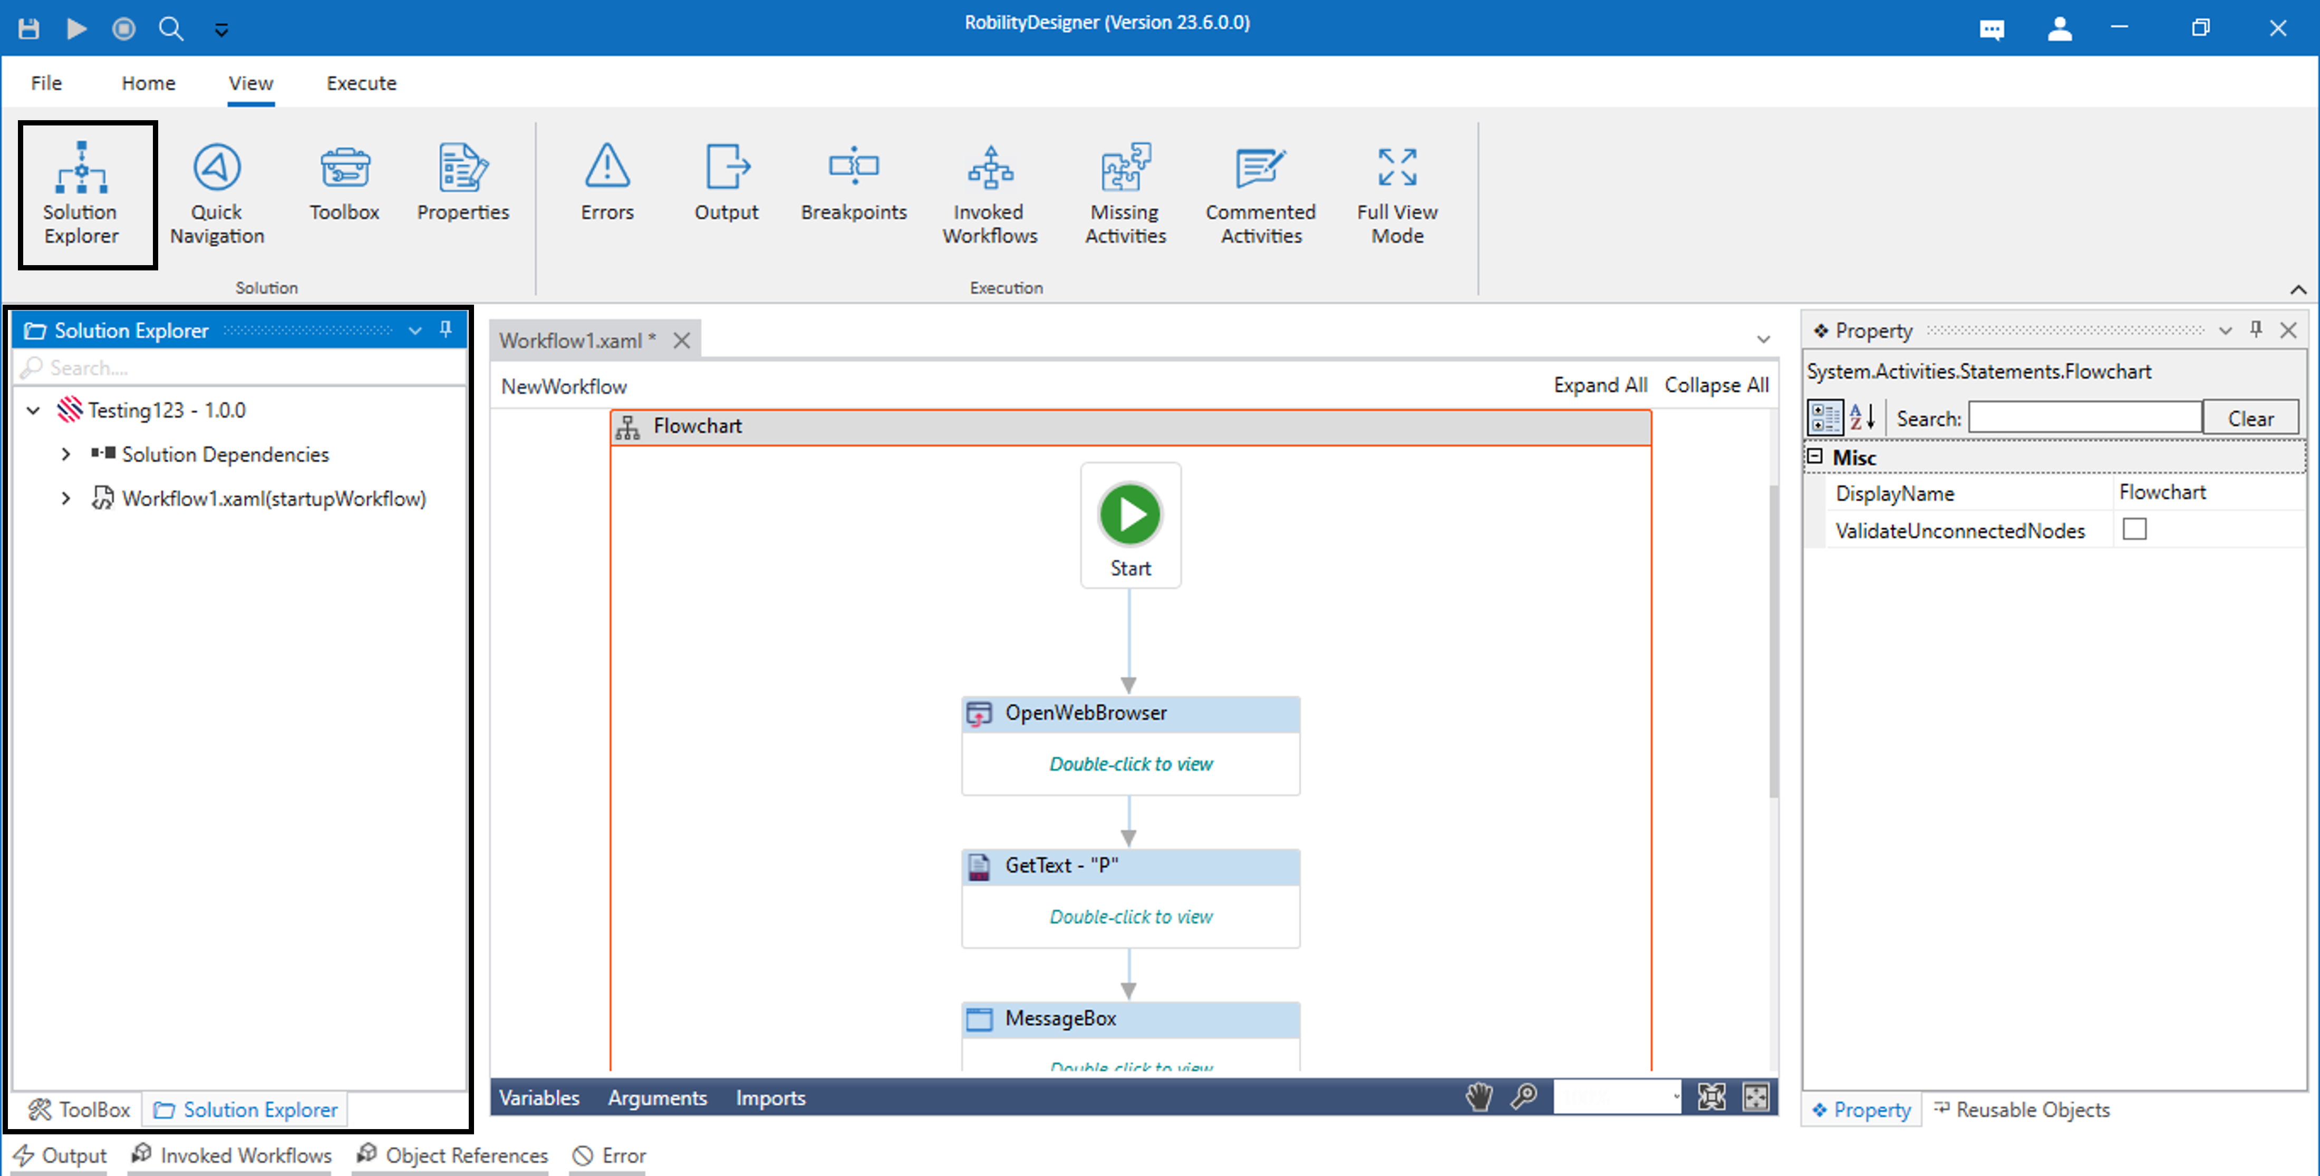Click the Solution Explorer search field
The width and height of the screenshot is (2320, 1176).
click(239, 367)
